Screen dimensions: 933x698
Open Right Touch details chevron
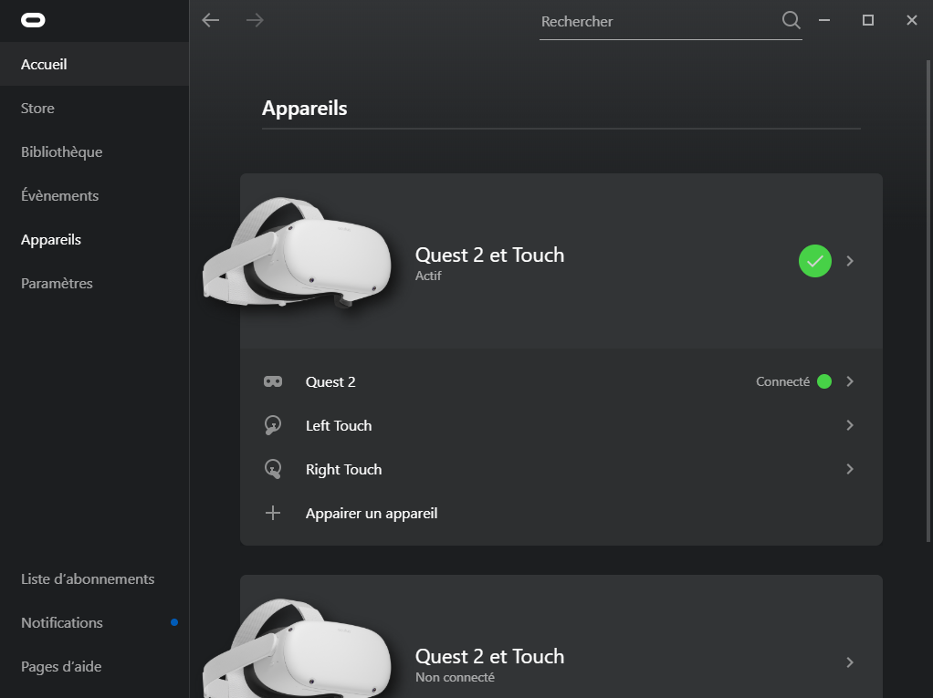[850, 470]
